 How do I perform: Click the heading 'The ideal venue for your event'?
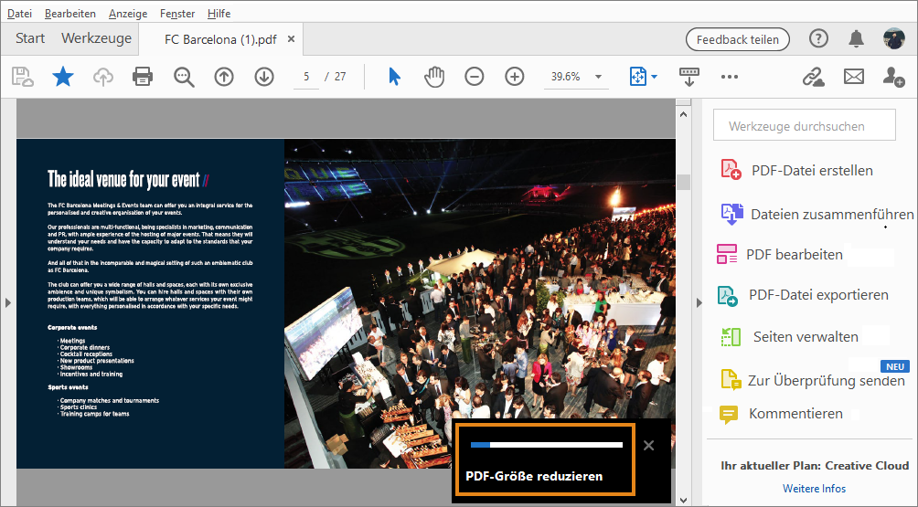click(123, 180)
